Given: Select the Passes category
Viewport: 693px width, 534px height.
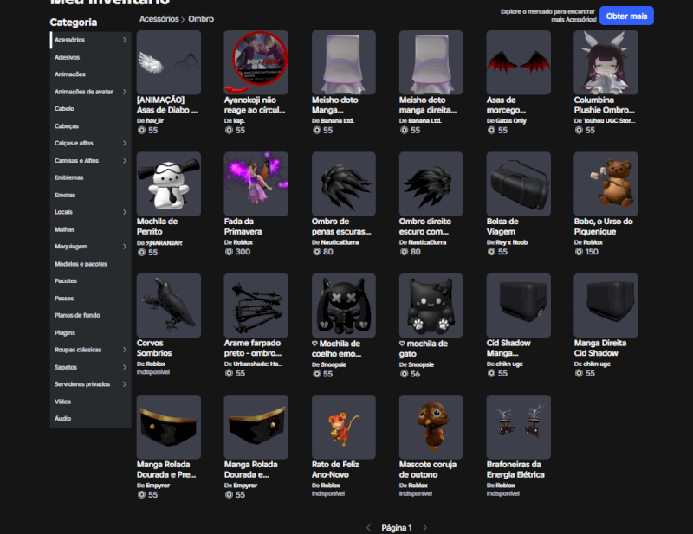Looking at the screenshot, I should coord(91,299).
